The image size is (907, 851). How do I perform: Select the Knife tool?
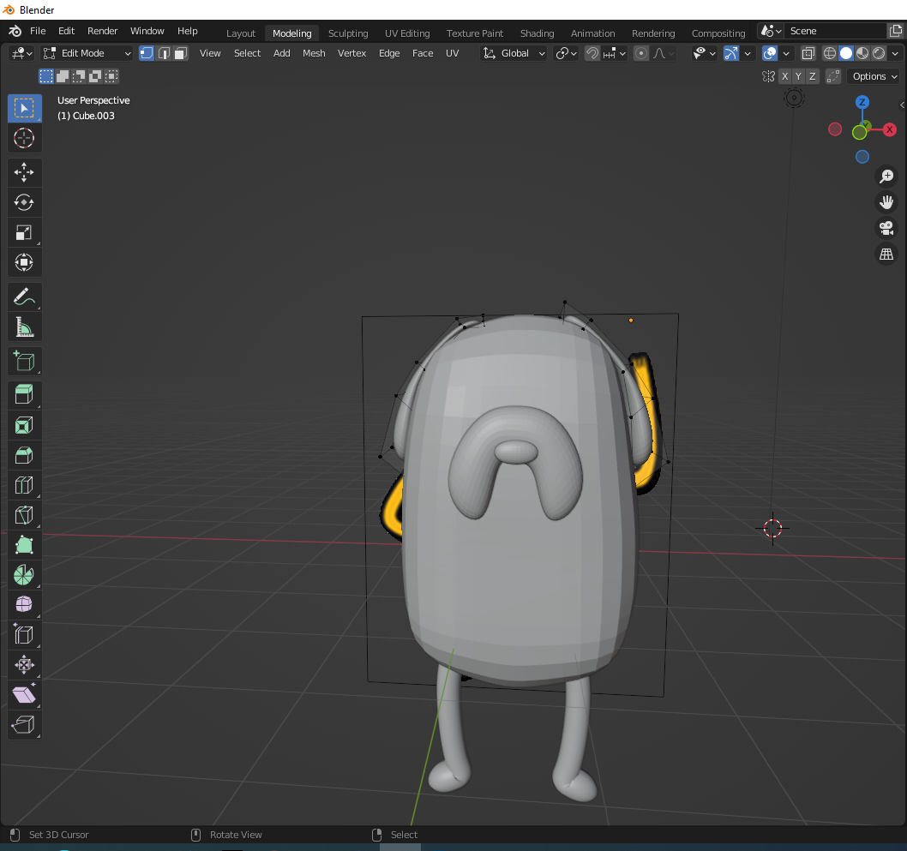click(24, 515)
